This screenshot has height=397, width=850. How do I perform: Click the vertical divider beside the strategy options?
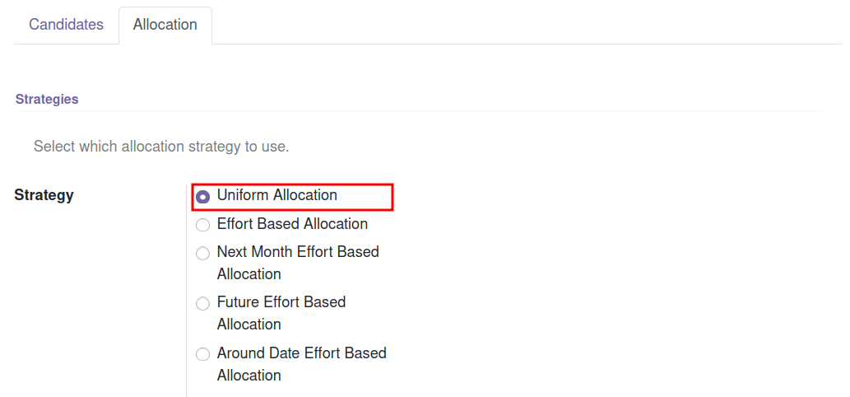pyautogui.click(x=187, y=290)
